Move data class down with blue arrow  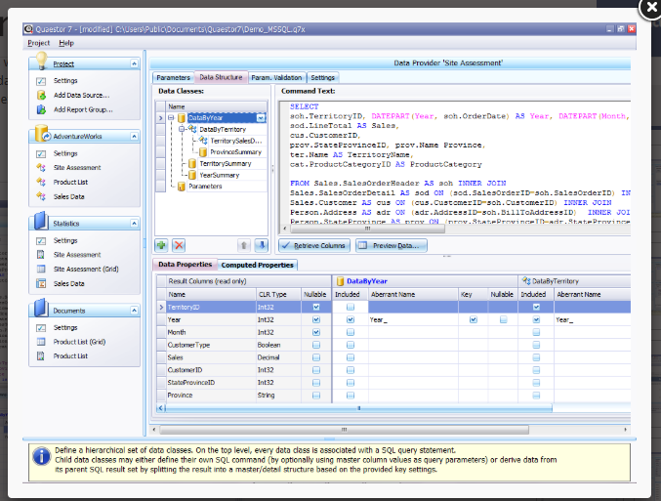click(x=262, y=245)
